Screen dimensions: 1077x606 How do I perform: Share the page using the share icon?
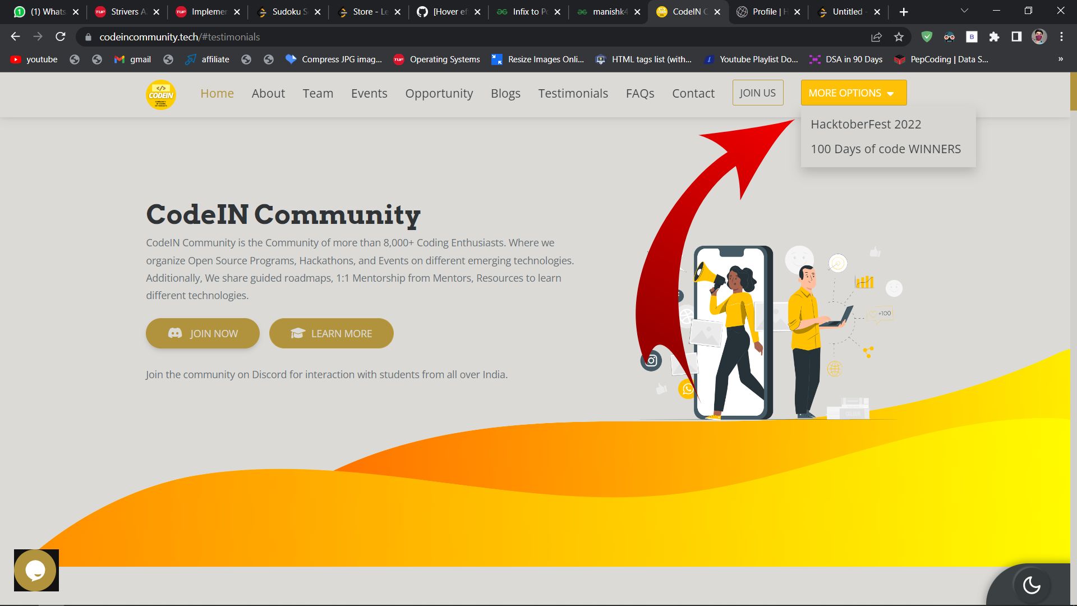876,36
